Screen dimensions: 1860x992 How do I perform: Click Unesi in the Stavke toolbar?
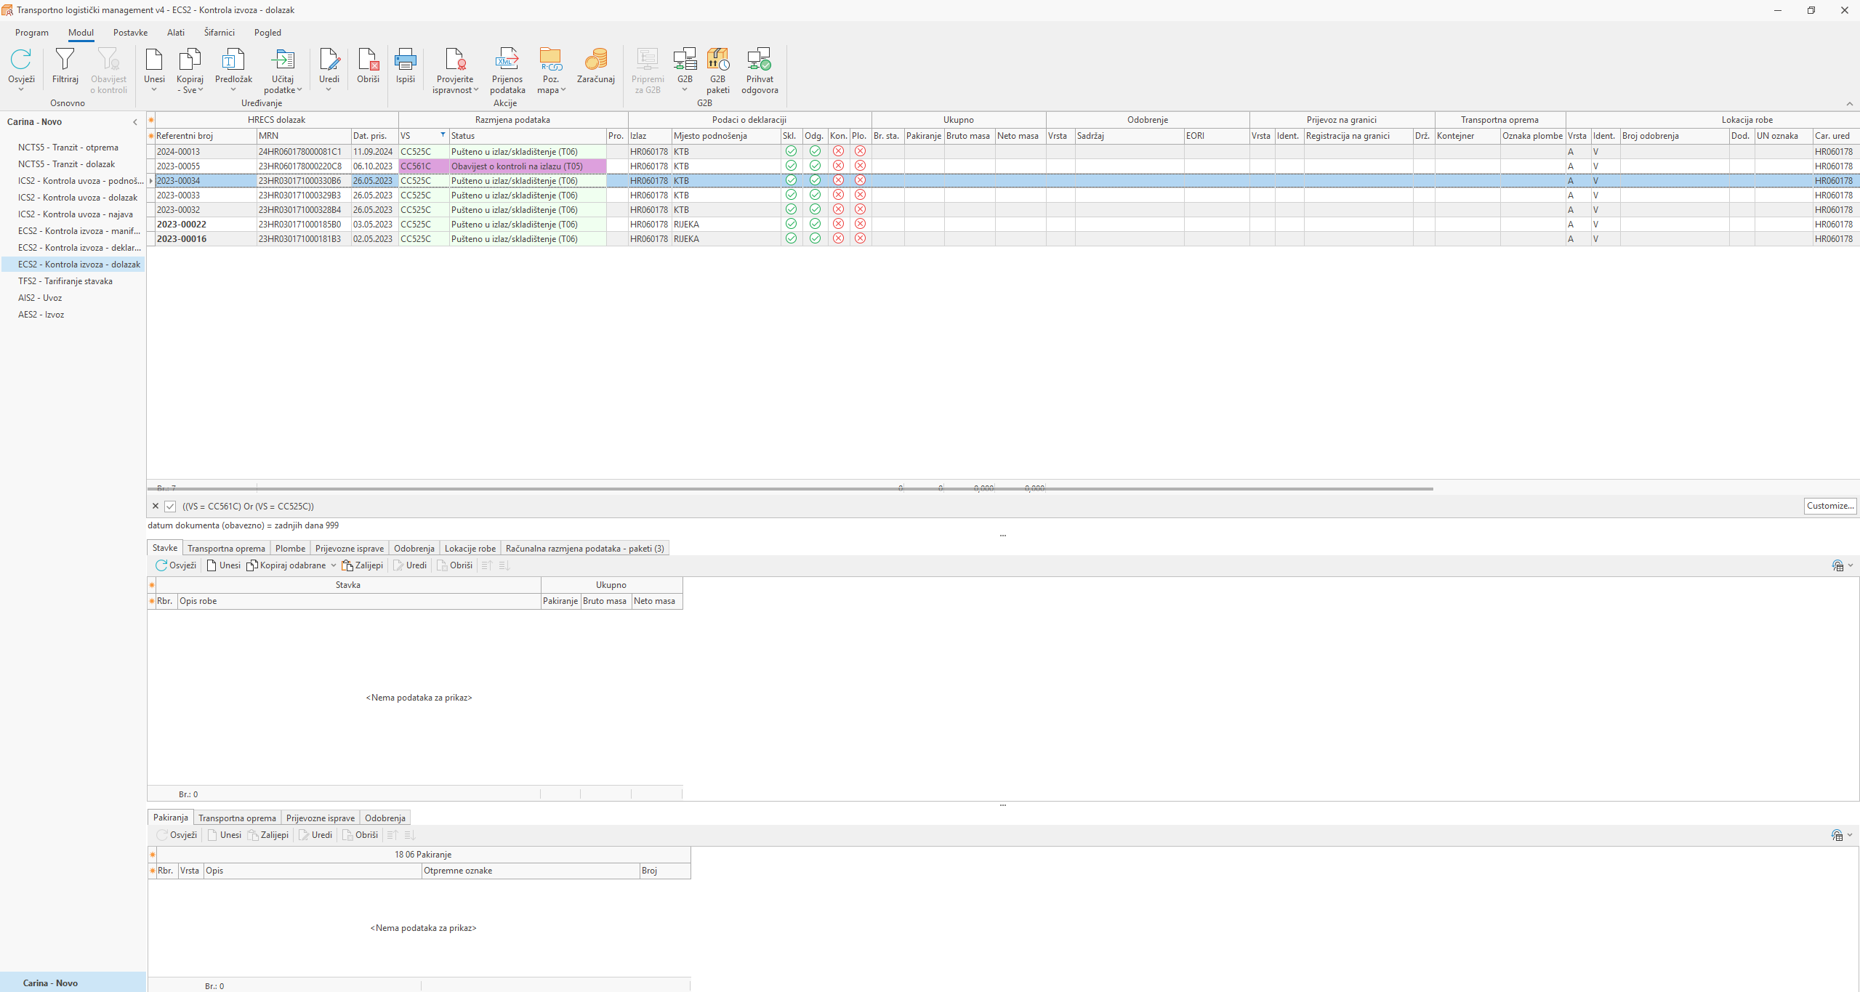223,565
